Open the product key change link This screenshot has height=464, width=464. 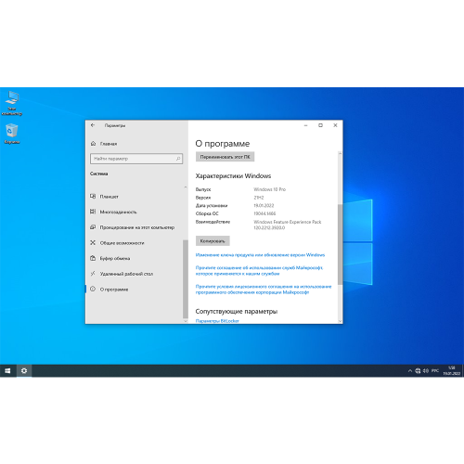pos(260,255)
